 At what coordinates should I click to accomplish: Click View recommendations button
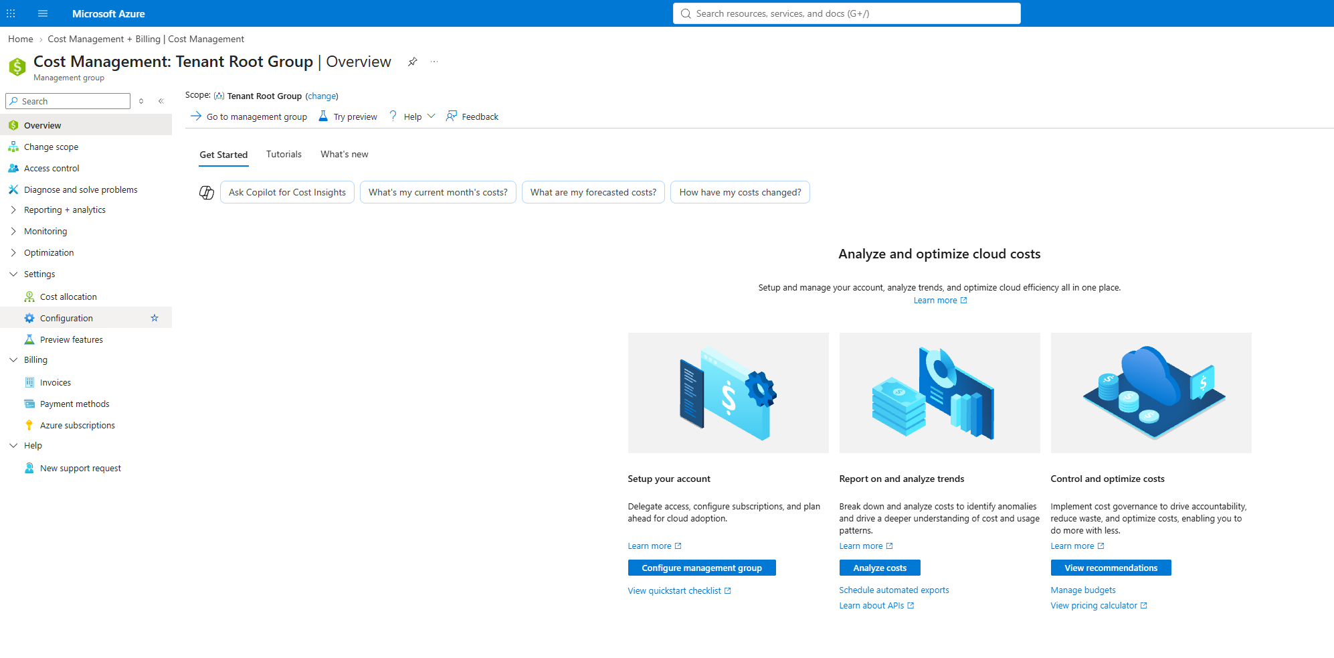click(x=1111, y=568)
